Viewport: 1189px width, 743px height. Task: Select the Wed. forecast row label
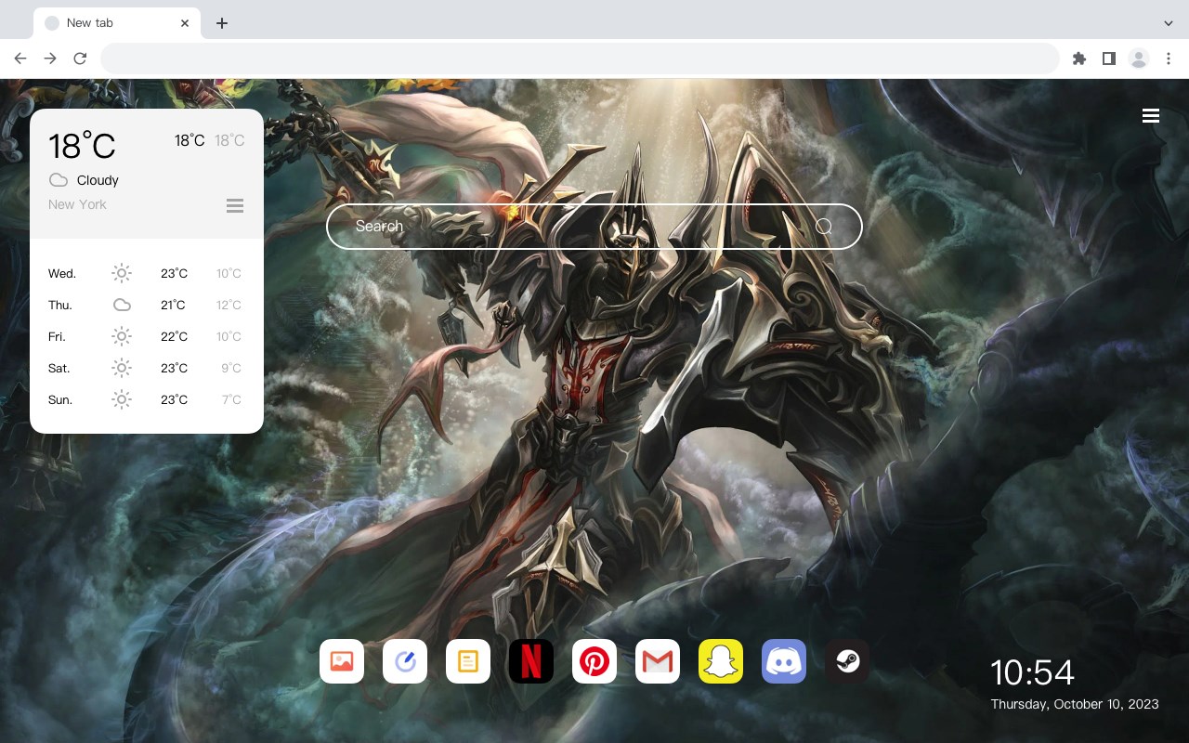(62, 273)
